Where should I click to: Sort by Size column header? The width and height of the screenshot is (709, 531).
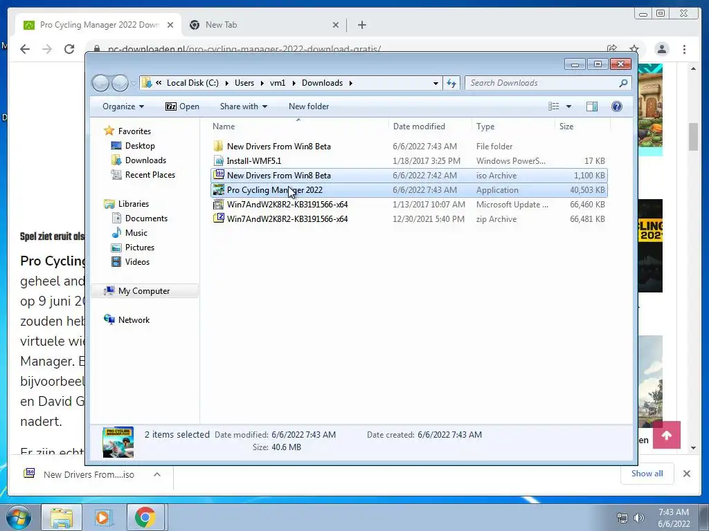coord(566,127)
